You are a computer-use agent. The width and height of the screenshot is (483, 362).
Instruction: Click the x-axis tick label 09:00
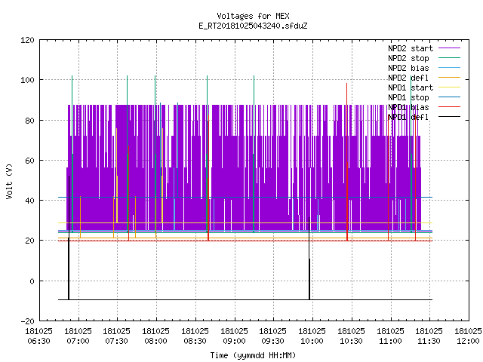click(x=234, y=341)
